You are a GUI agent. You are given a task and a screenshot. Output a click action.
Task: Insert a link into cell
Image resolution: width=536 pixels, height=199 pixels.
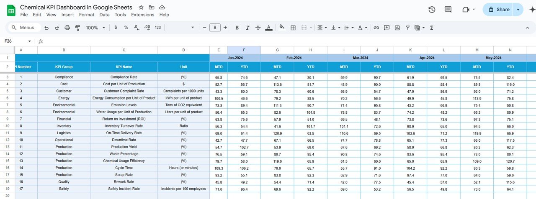(x=376, y=28)
